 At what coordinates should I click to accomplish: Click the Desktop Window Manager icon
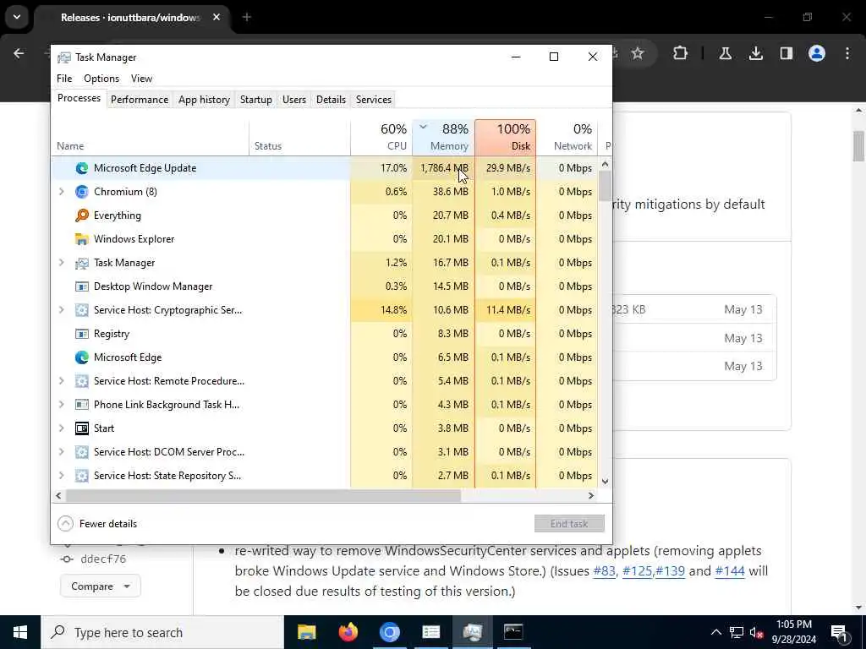[x=82, y=287]
